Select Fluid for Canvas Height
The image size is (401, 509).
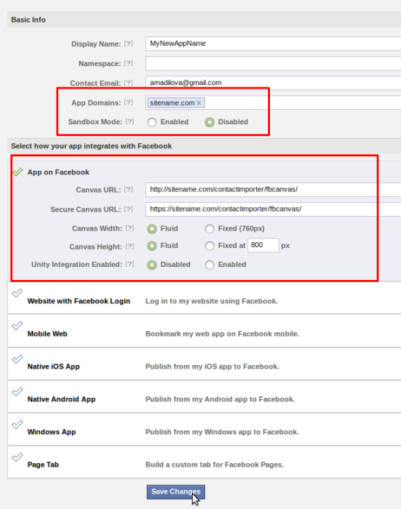point(152,246)
